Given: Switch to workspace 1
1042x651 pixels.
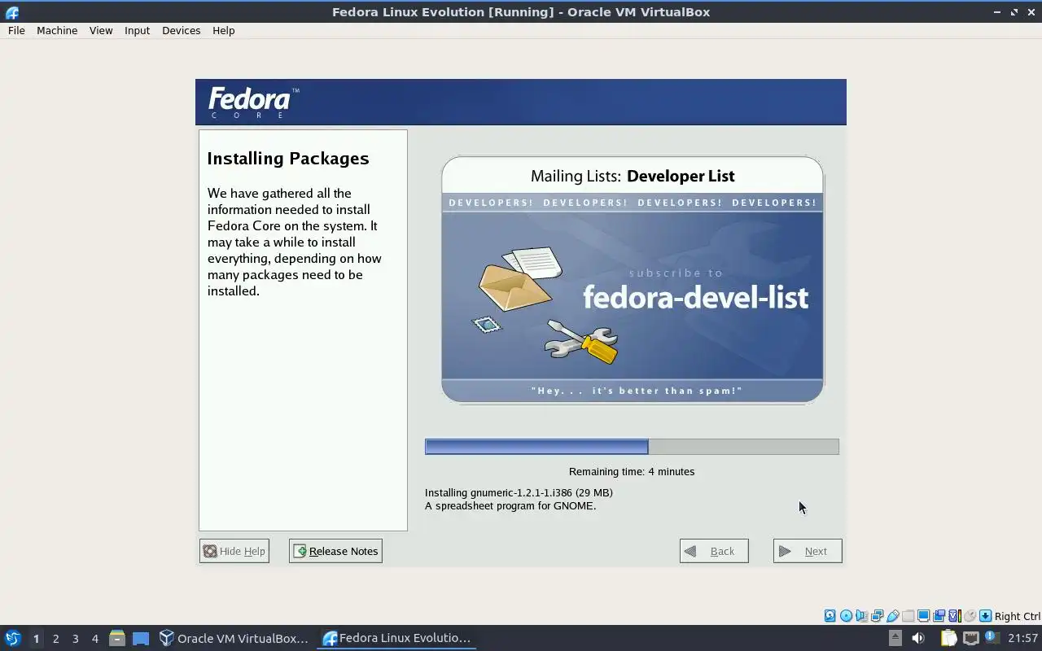Looking at the screenshot, I should [x=36, y=638].
